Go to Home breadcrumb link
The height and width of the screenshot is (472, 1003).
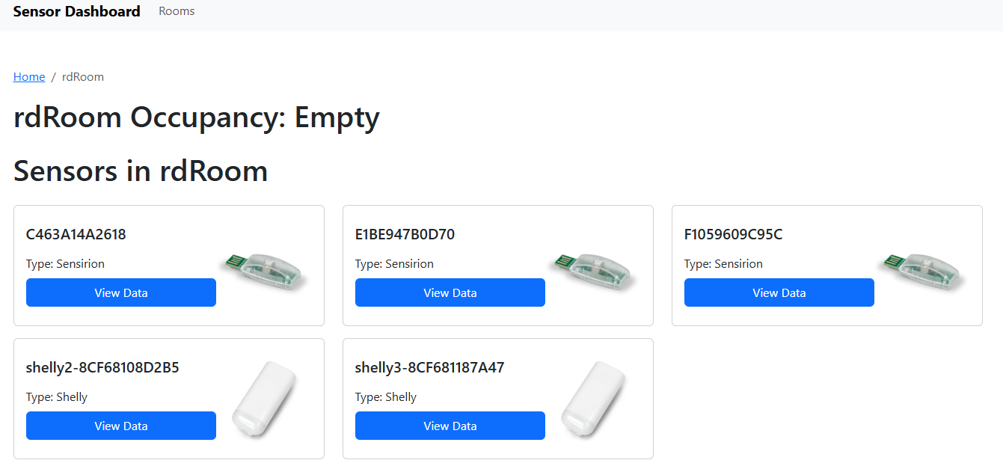[x=29, y=76]
